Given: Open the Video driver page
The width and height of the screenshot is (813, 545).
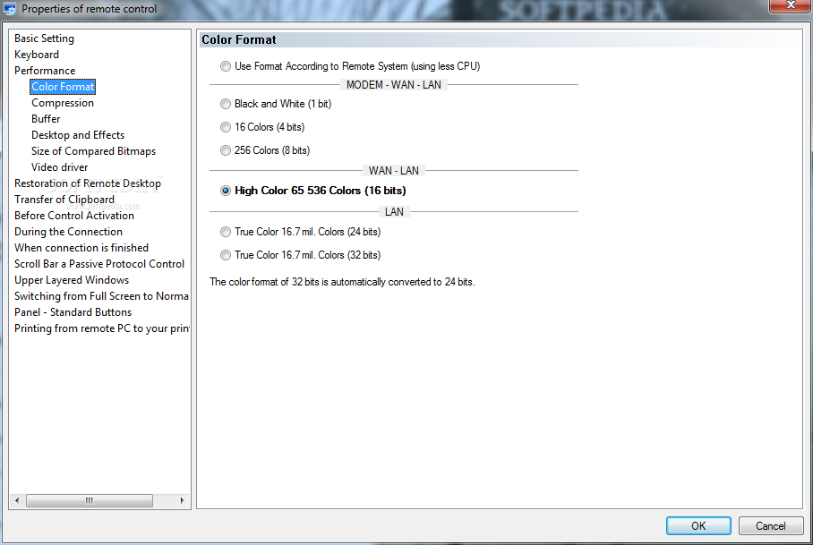Looking at the screenshot, I should [60, 166].
